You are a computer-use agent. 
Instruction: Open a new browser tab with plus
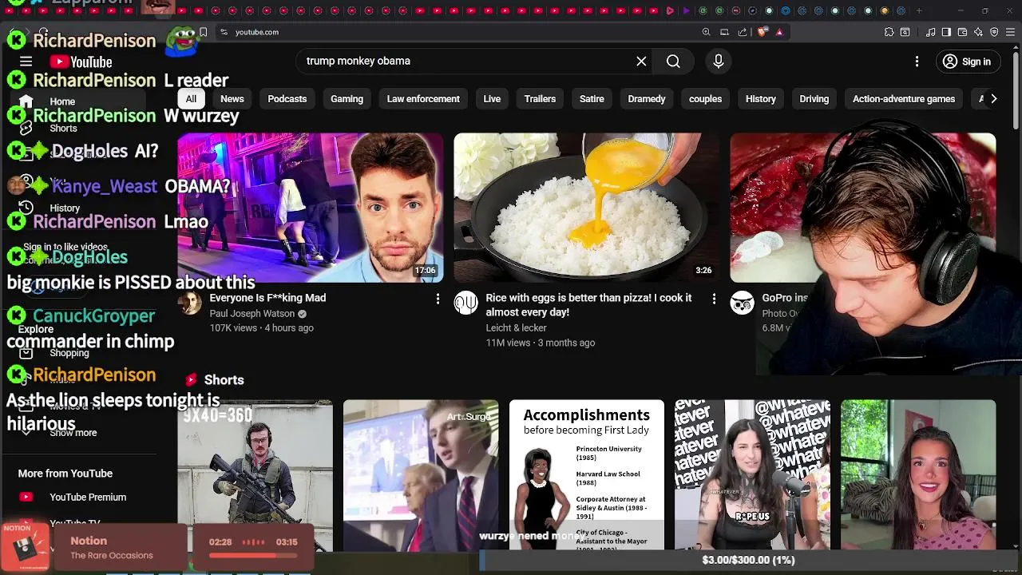919,10
